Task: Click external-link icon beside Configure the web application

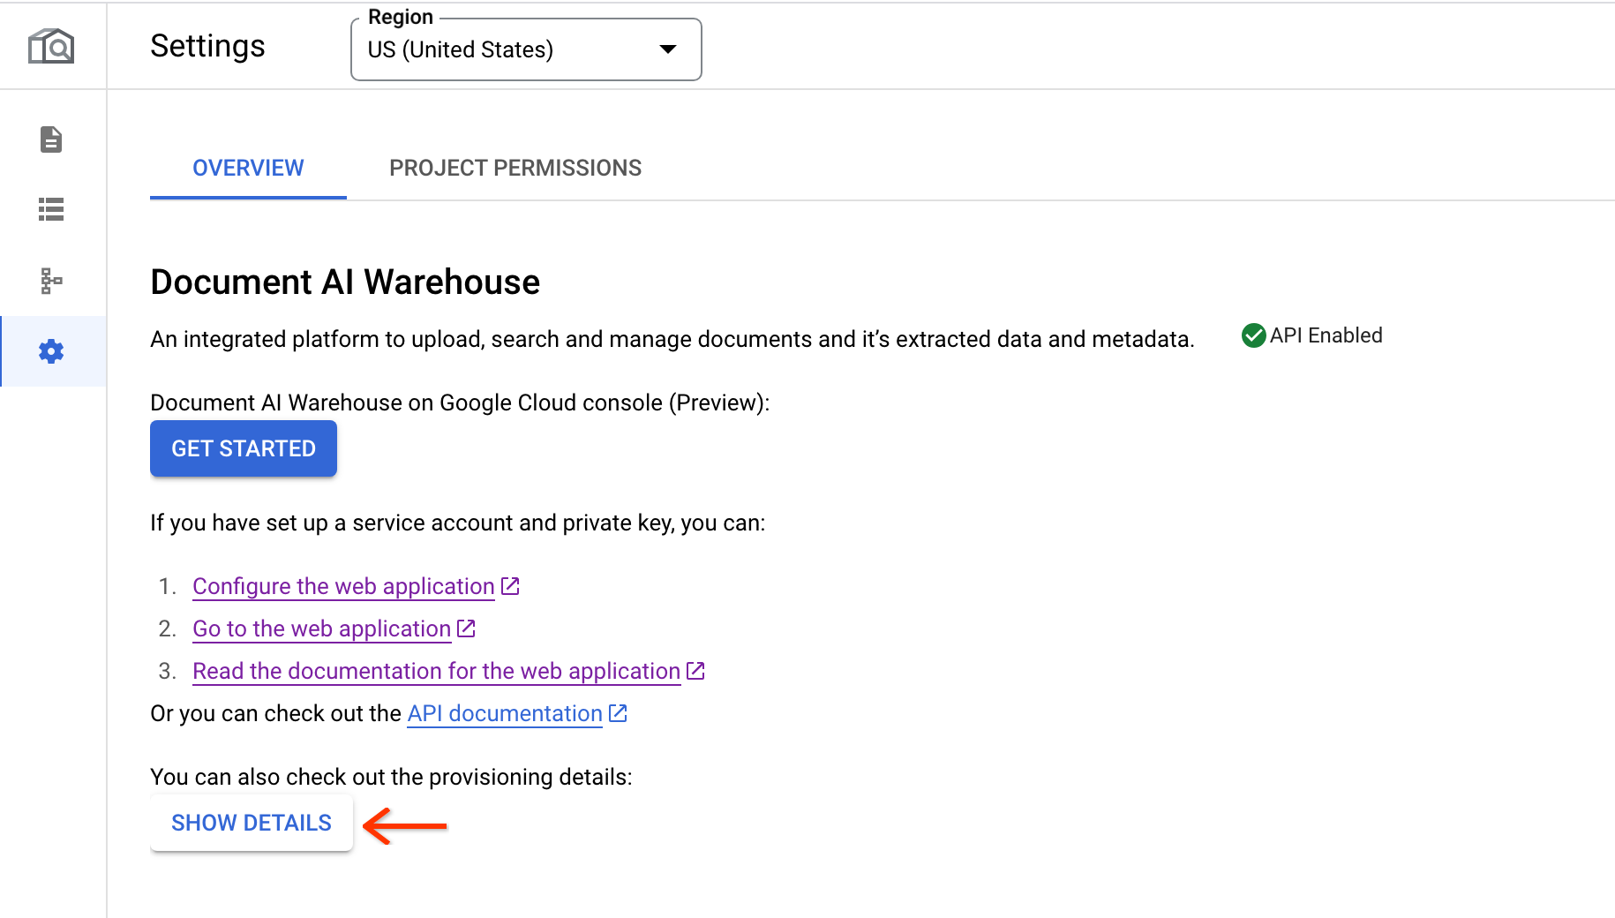Action: tap(510, 586)
